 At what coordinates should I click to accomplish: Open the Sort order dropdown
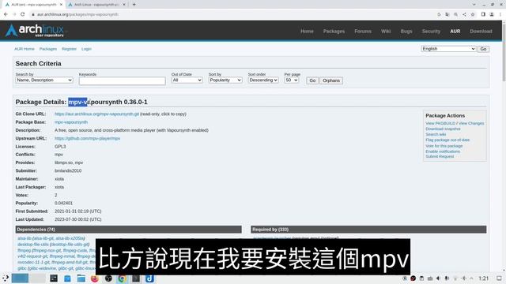click(263, 80)
